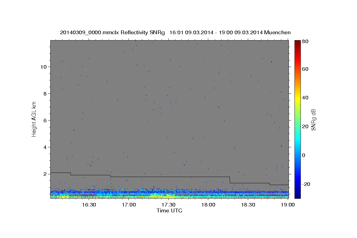
Task: Click the 19:00 time tick label
Action: coord(288,205)
